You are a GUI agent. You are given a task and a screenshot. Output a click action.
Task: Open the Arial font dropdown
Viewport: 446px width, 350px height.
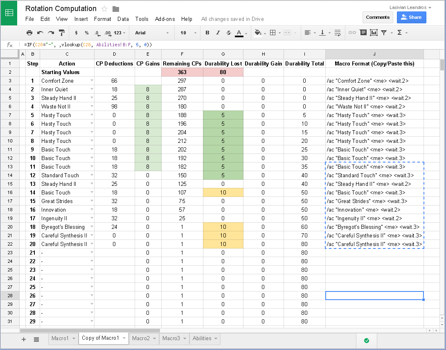pyautogui.click(x=152, y=33)
